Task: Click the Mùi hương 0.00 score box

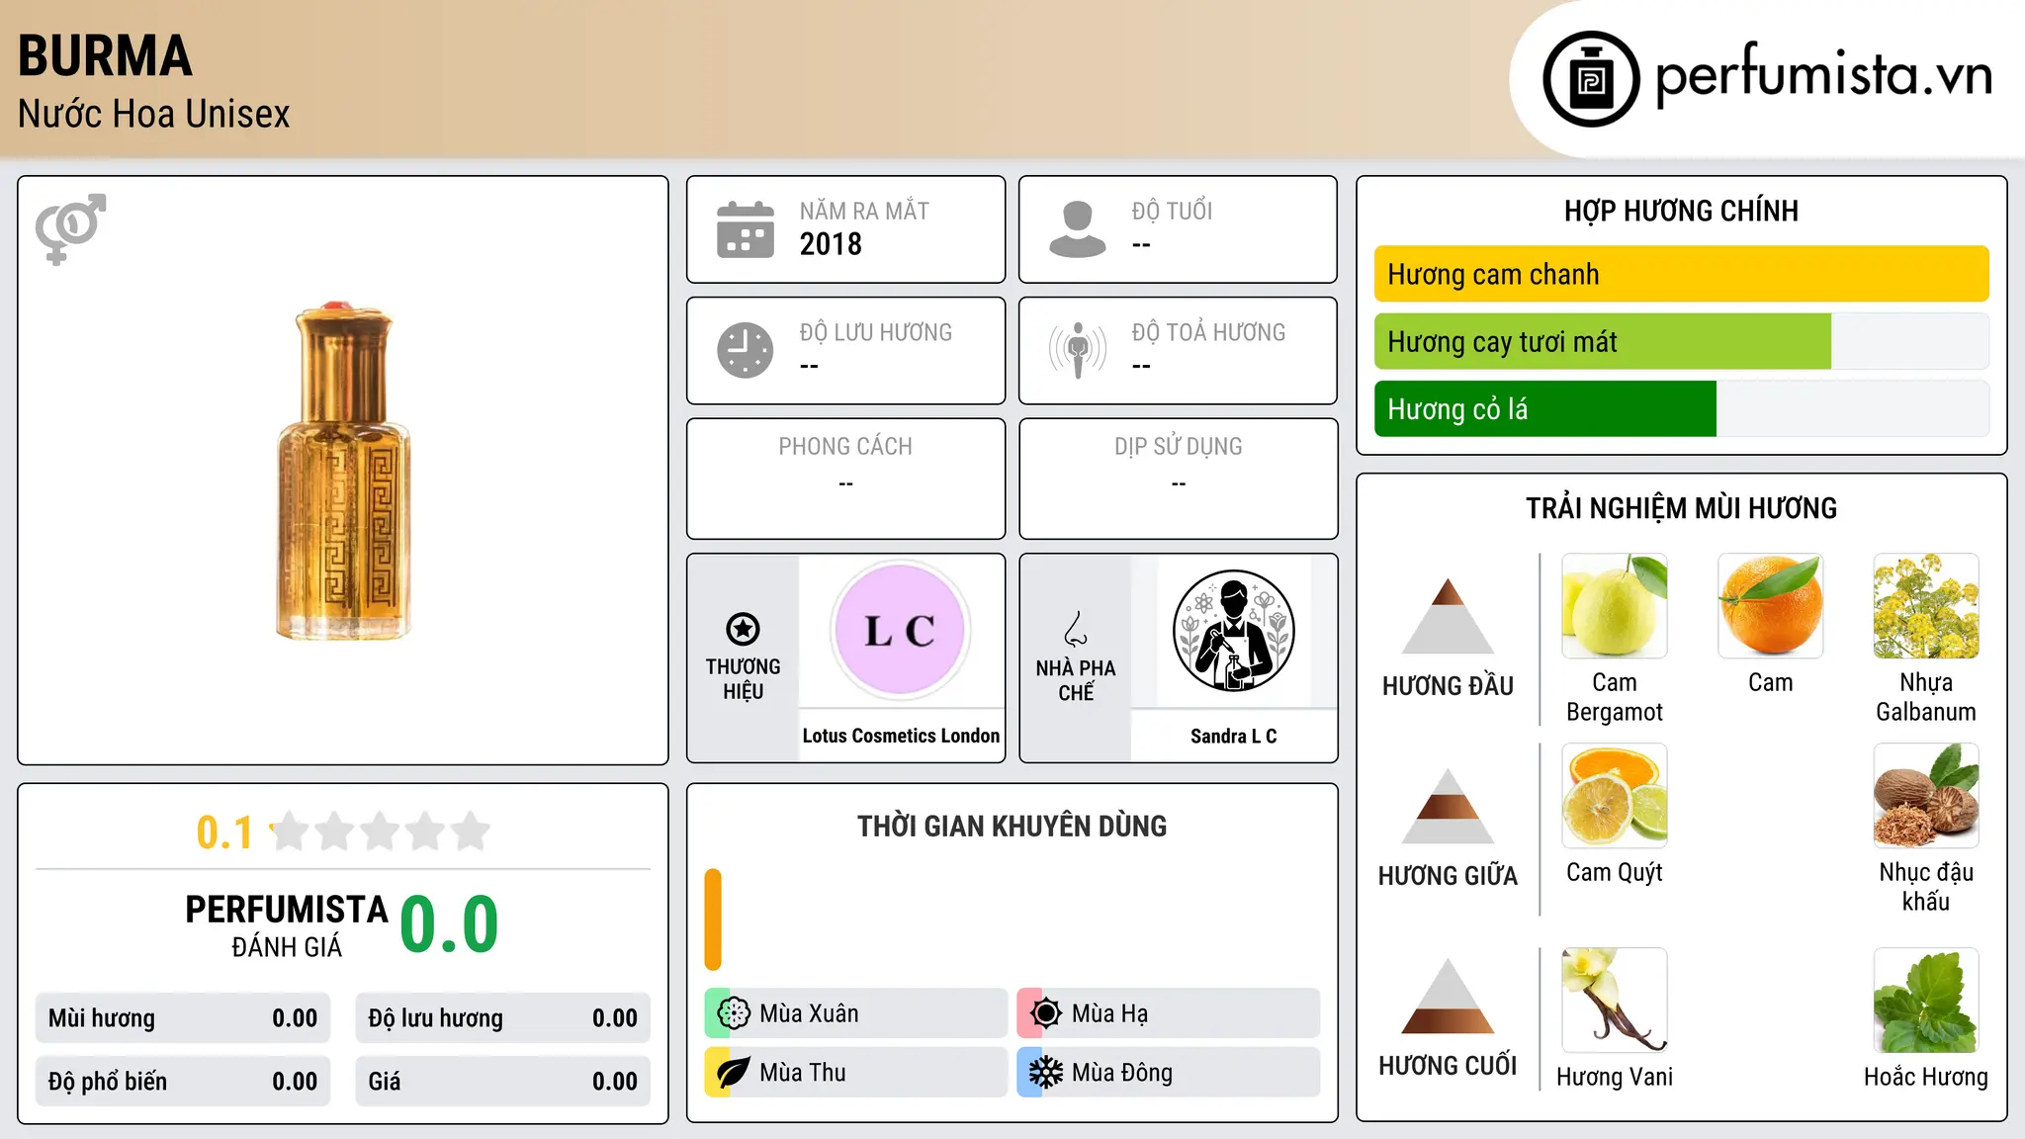Action: point(183,1018)
